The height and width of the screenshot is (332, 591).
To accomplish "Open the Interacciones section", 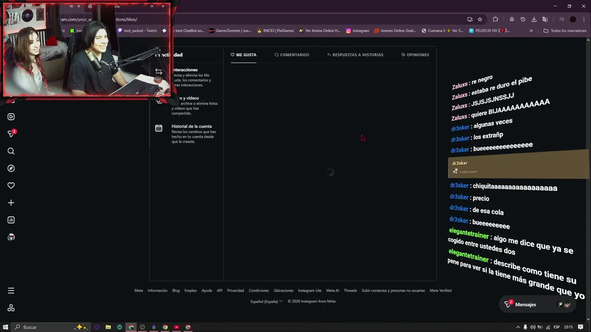I will click(x=186, y=77).
